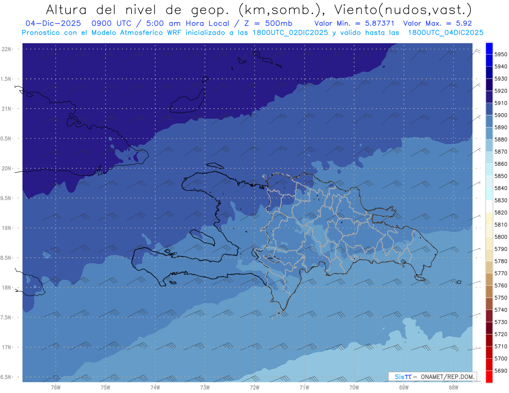This screenshot has height=393, width=509.
Task: Click the '76W' longitude label
Action: tap(56, 387)
